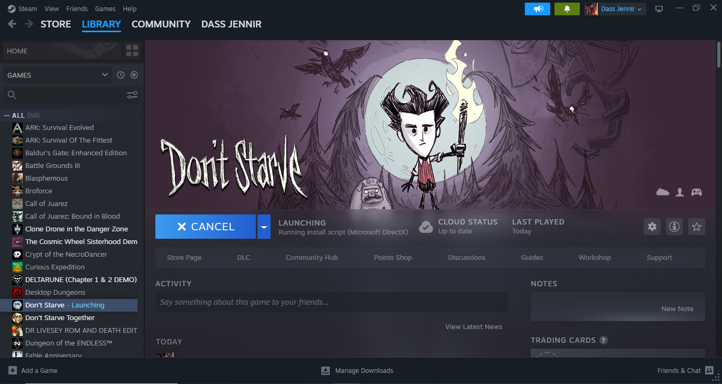Switch library to grid view icon

[x=132, y=51]
